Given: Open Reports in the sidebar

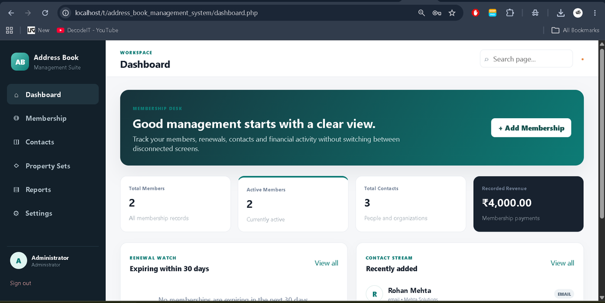Looking at the screenshot, I should coord(53,190).
